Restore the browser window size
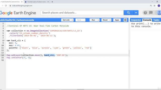This screenshot has height=90, width=161. click(157, 2)
